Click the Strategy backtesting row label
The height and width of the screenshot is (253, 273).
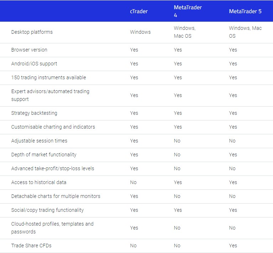34,113
